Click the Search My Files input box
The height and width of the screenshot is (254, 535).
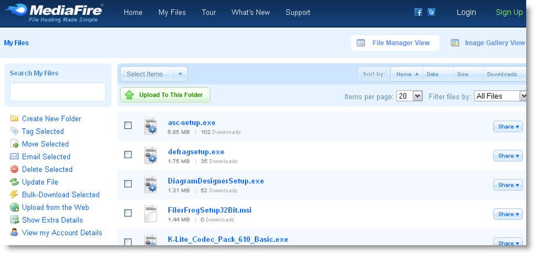(58, 92)
